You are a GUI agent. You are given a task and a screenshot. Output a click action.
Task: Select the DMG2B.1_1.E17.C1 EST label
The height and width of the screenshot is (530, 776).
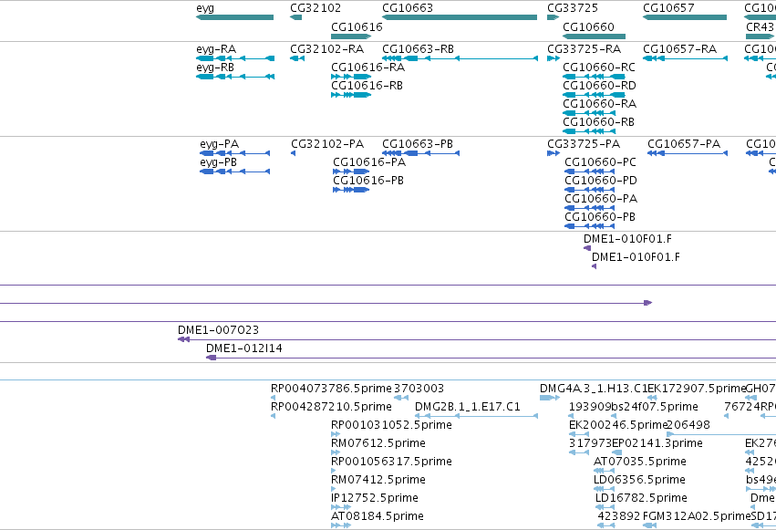coord(468,407)
